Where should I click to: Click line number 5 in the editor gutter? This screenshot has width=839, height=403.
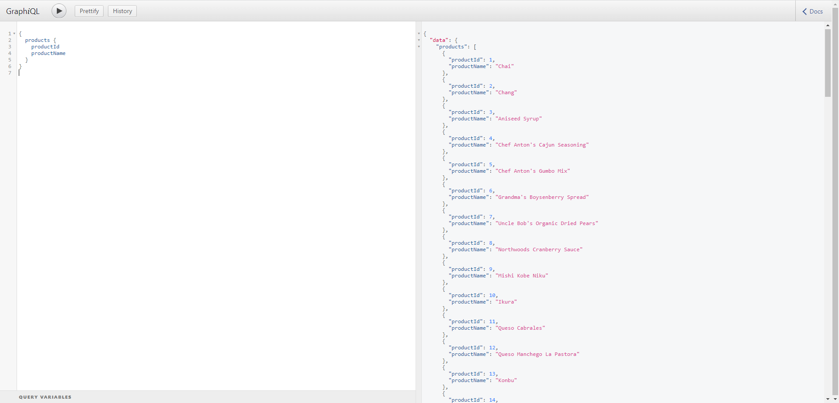(10, 60)
